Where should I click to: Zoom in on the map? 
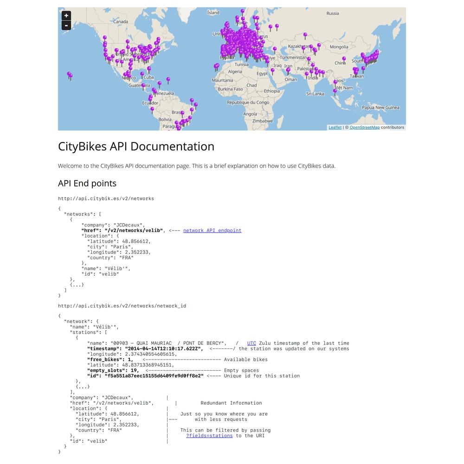pos(66,16)
